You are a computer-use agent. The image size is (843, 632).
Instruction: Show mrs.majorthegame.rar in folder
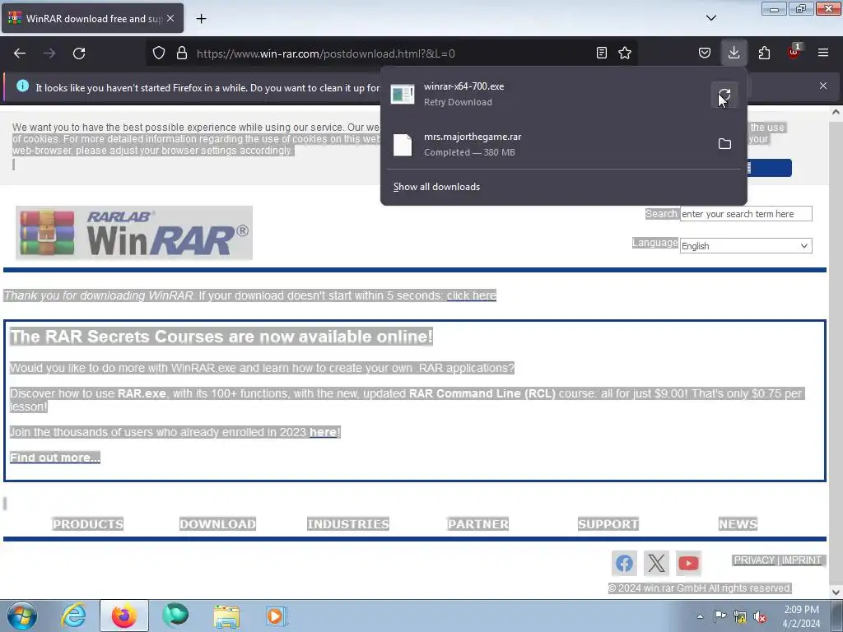click(724, 144)
